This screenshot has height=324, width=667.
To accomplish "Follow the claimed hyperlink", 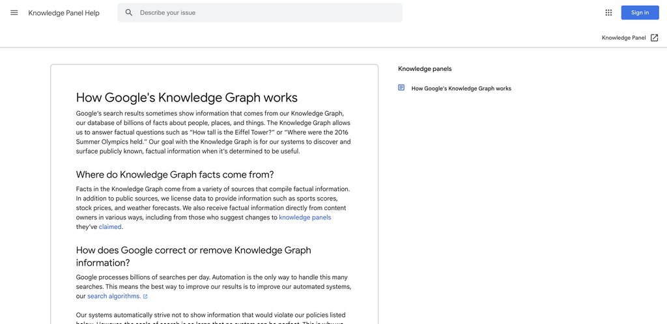I will tap(110, 227).
